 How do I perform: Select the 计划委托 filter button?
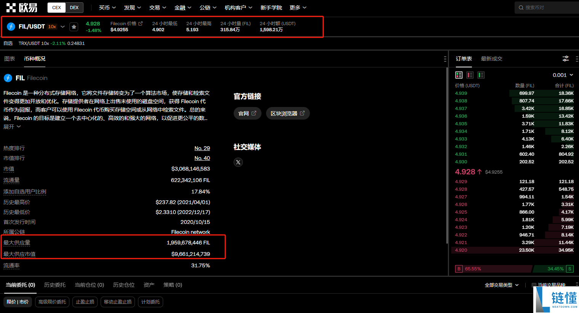click(151, 302)
